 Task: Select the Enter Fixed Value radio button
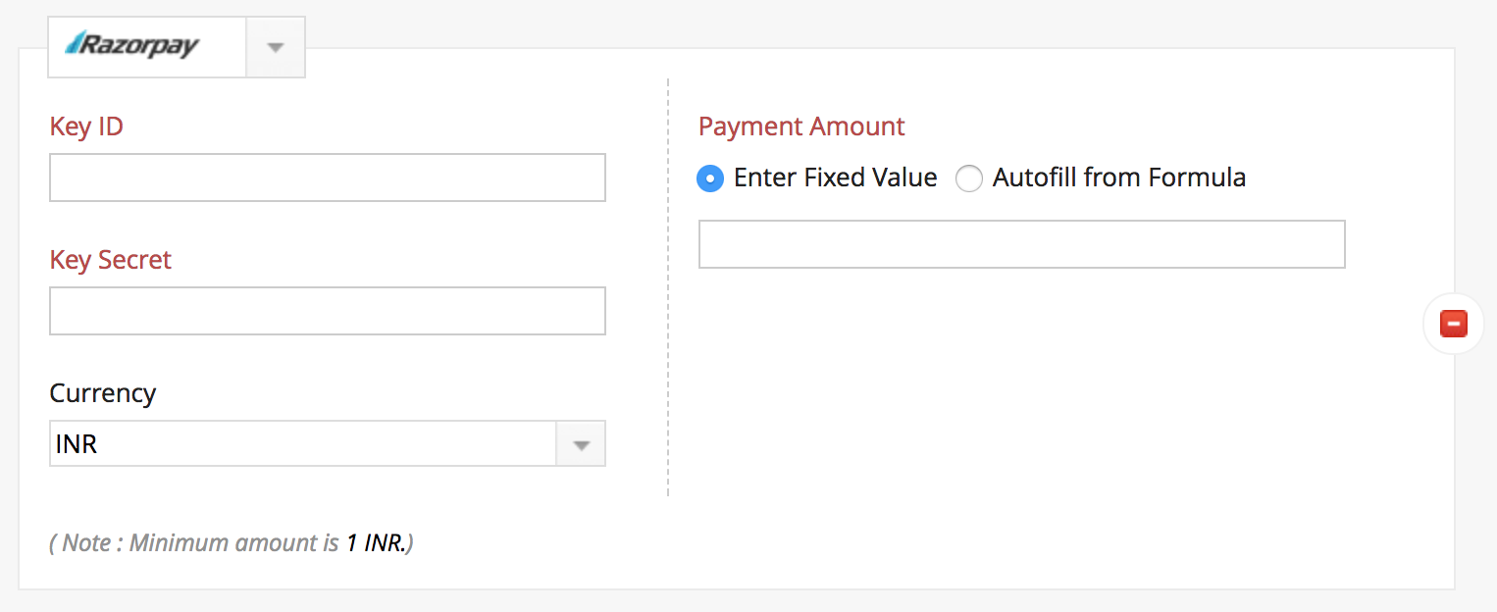pyautogui.click(x=709, y=178)
